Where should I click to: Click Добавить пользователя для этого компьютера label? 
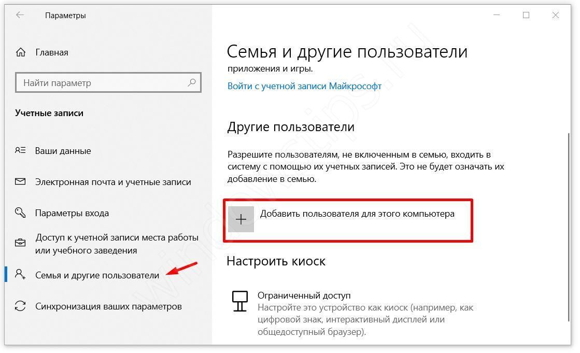(357, 214)
